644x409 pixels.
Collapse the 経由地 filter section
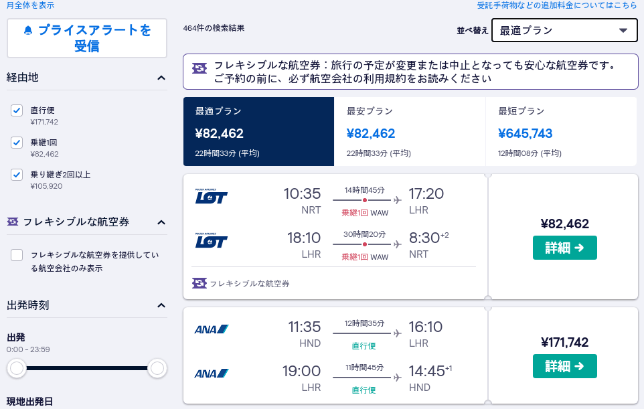(x=161, y=78)
